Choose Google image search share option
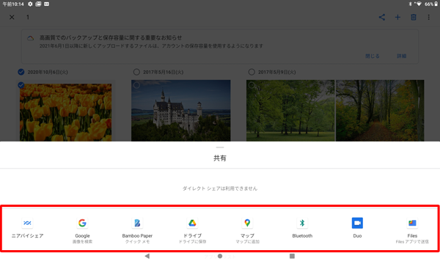Screen dimensions: 440x264 coord(82,223)
